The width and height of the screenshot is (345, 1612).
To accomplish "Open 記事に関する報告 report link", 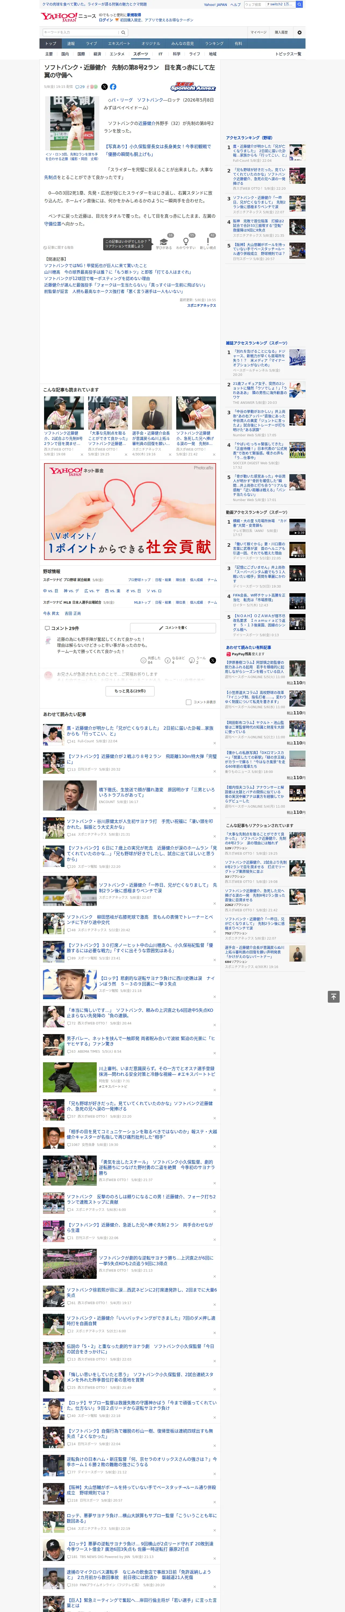I will 58,247.
